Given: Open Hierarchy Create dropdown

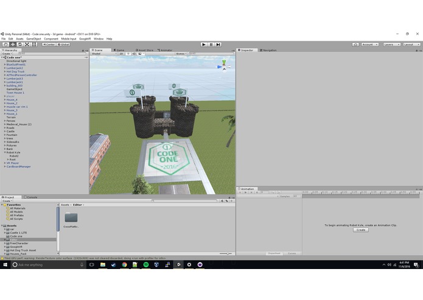Looking at the screenshot, I should click(7, 53).
